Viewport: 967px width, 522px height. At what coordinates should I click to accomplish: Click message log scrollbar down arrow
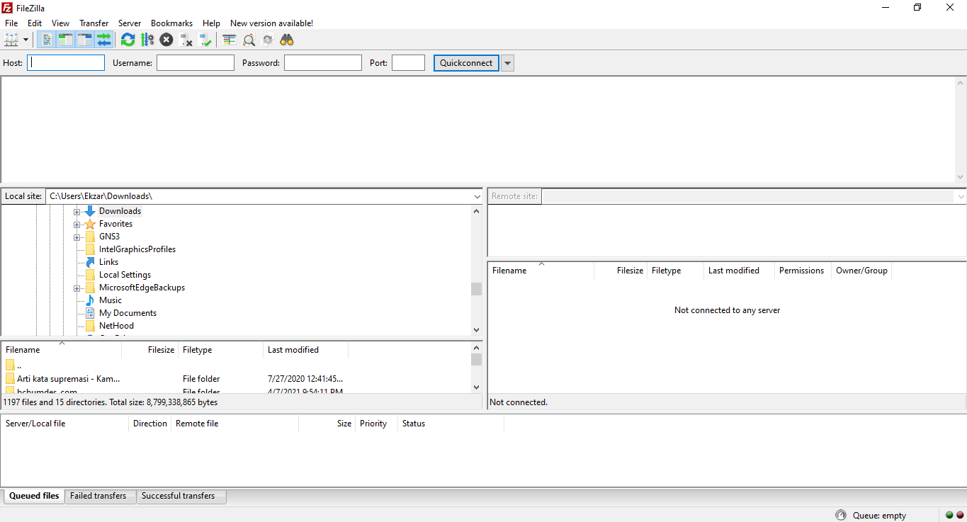[961, 177]
